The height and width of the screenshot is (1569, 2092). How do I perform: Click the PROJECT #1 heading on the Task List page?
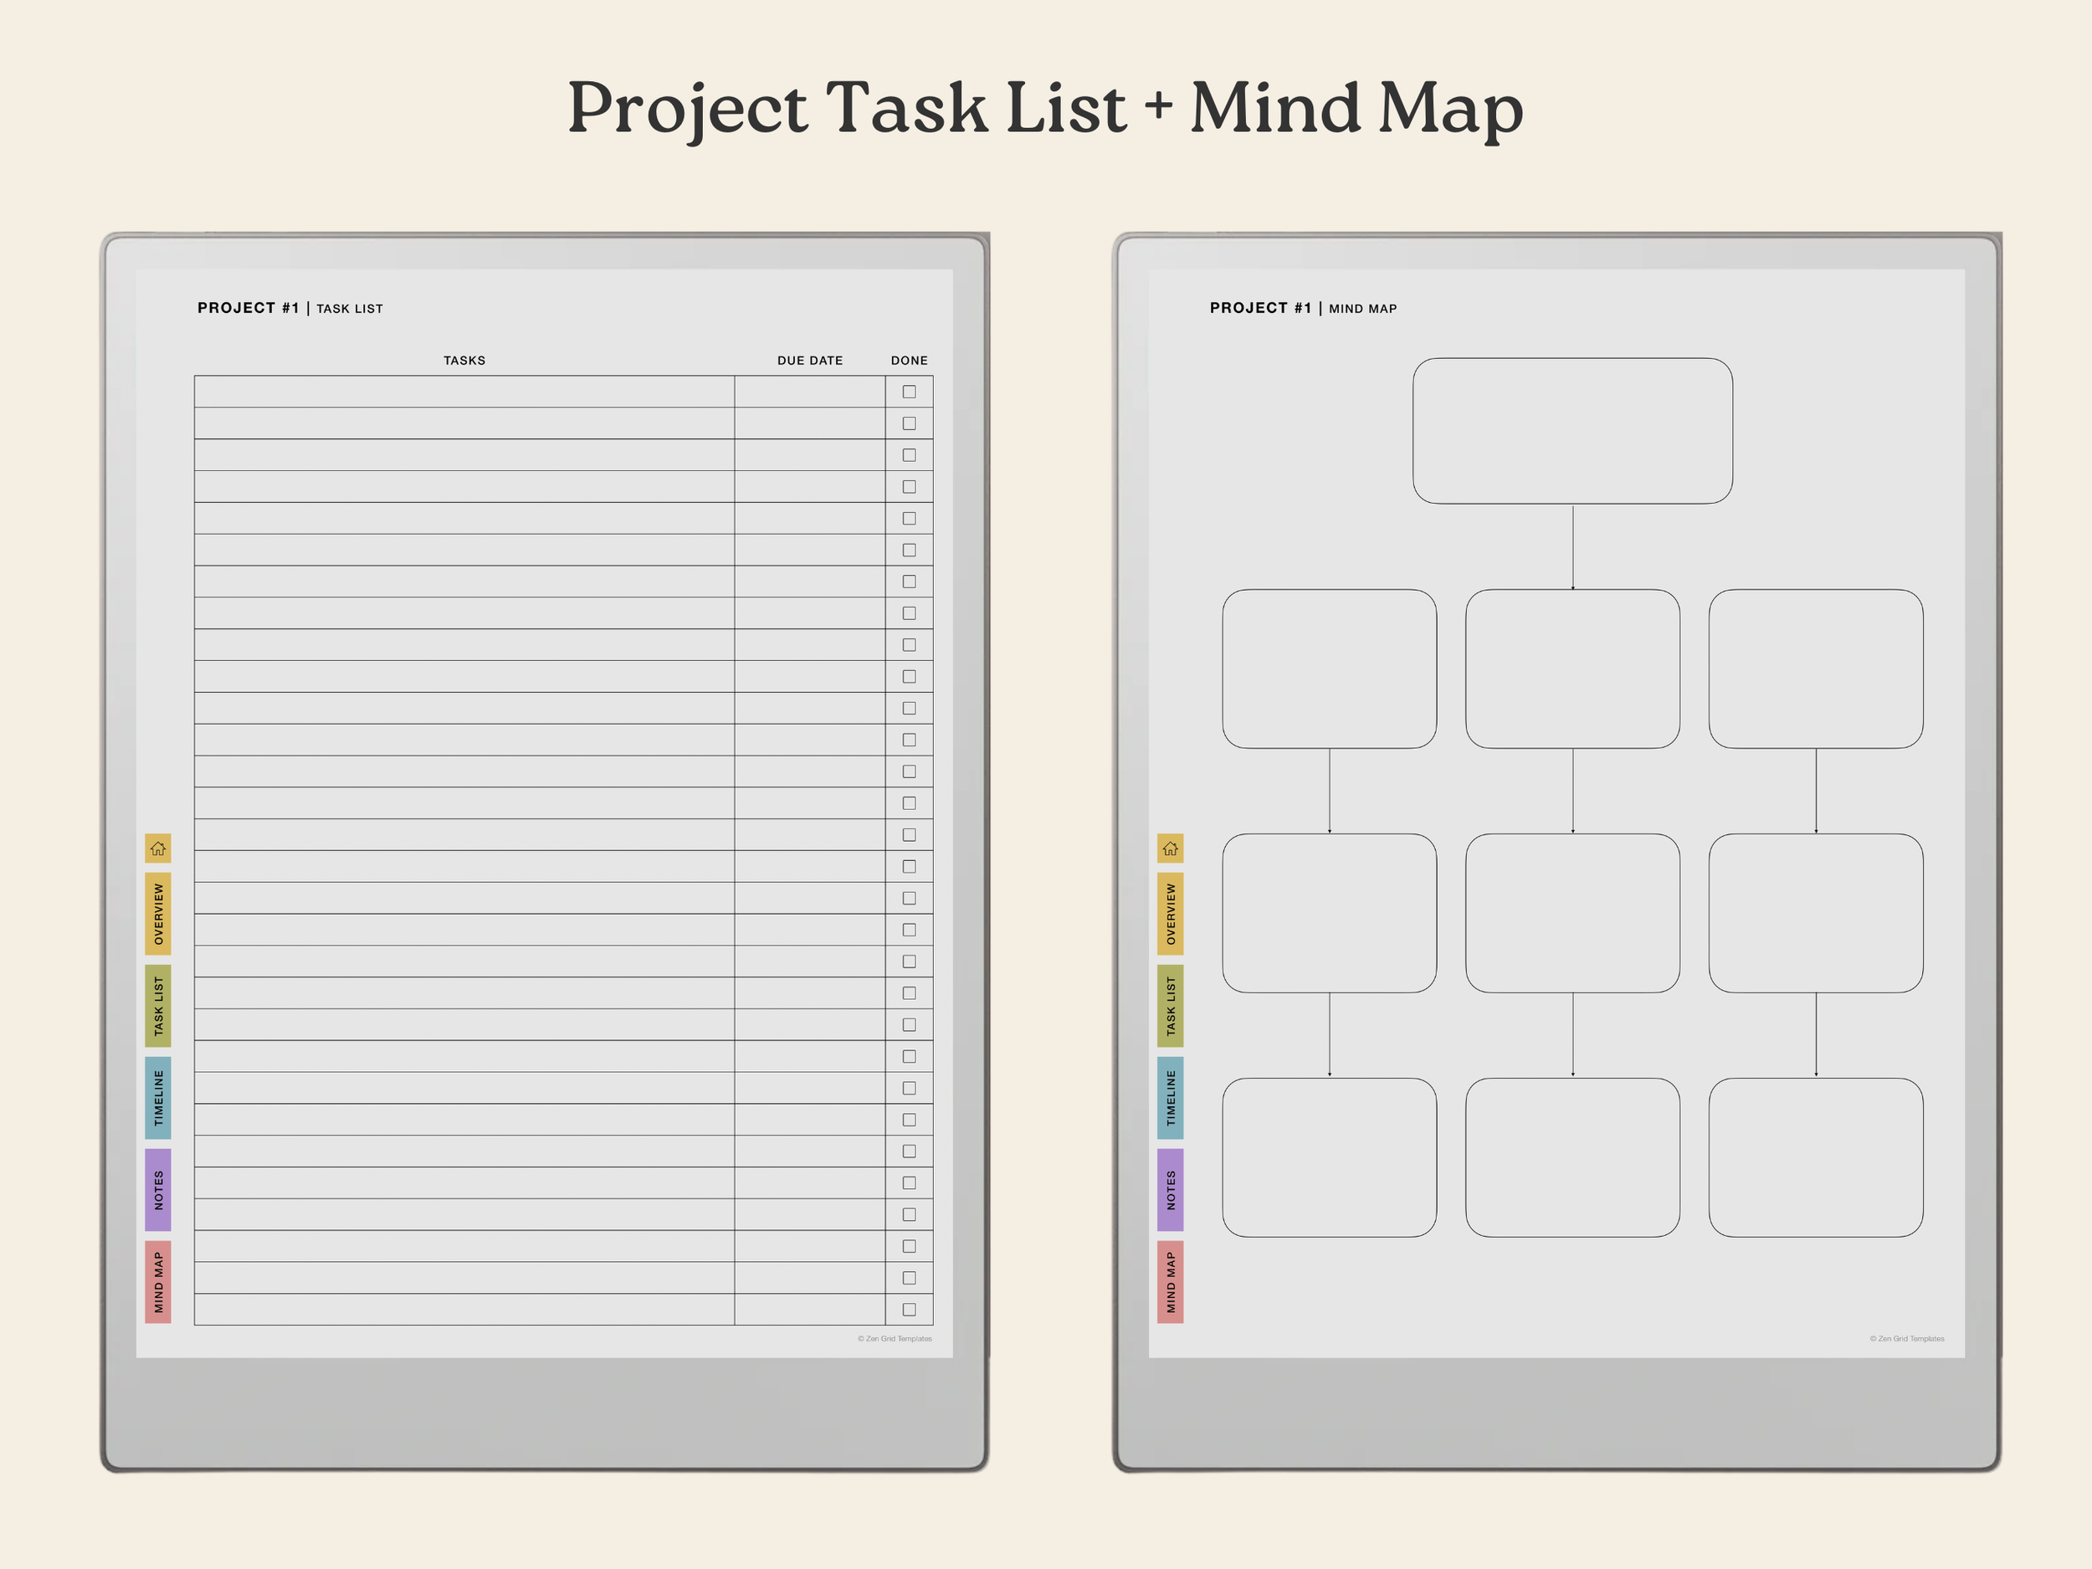click(x=248, y=308)
